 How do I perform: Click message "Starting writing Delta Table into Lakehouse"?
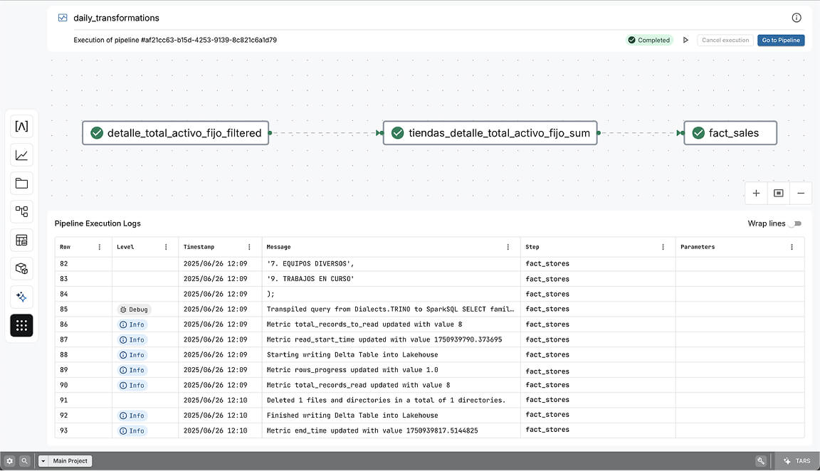click(x=352, y=355)
